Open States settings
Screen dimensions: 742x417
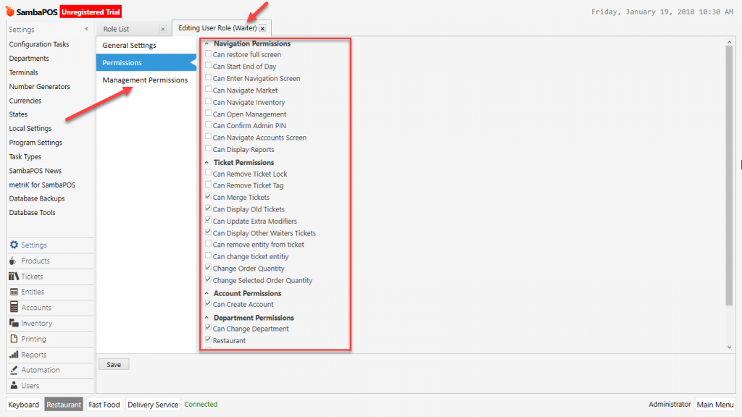(18, 114)
